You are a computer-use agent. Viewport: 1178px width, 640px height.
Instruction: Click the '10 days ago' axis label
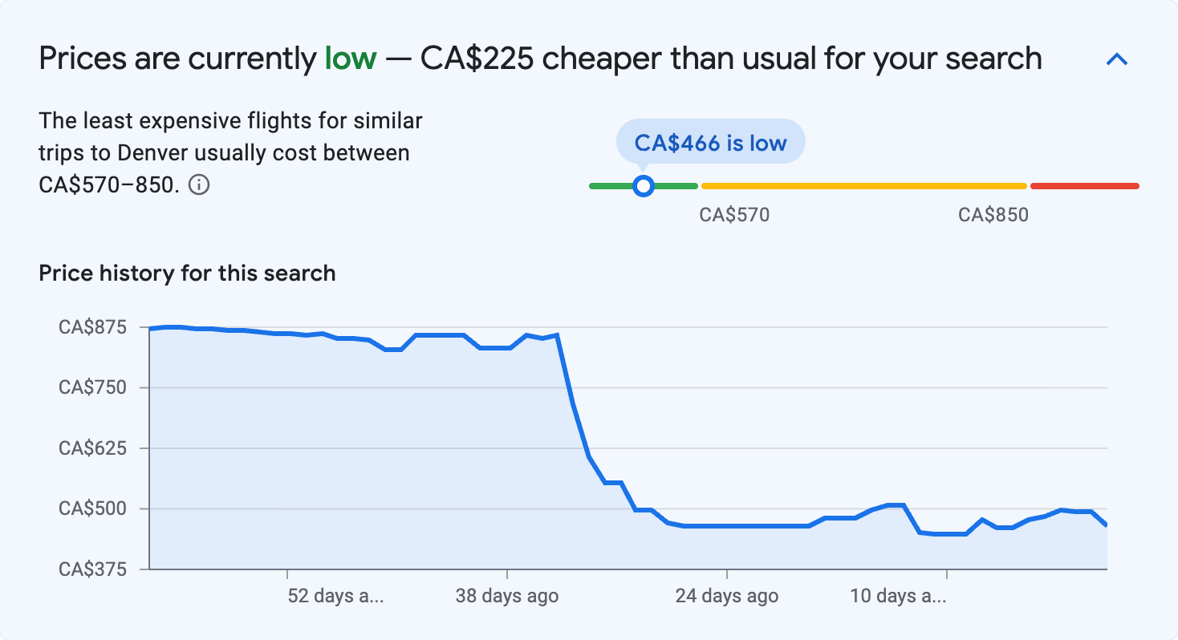pyautogui.click(x=898, y=596)
